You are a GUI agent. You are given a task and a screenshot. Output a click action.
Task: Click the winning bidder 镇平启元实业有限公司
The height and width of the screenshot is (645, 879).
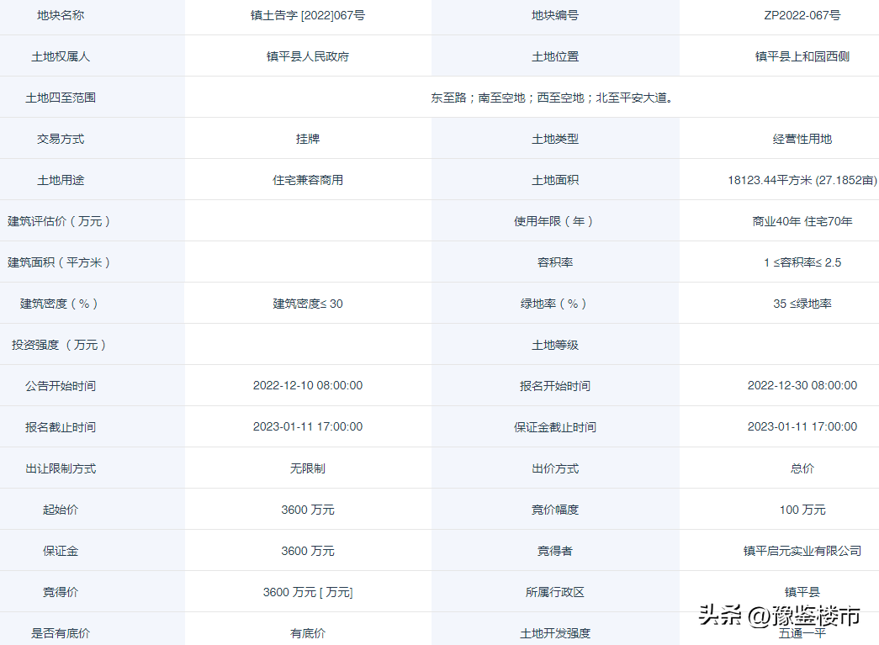click(x=802, y=551)
